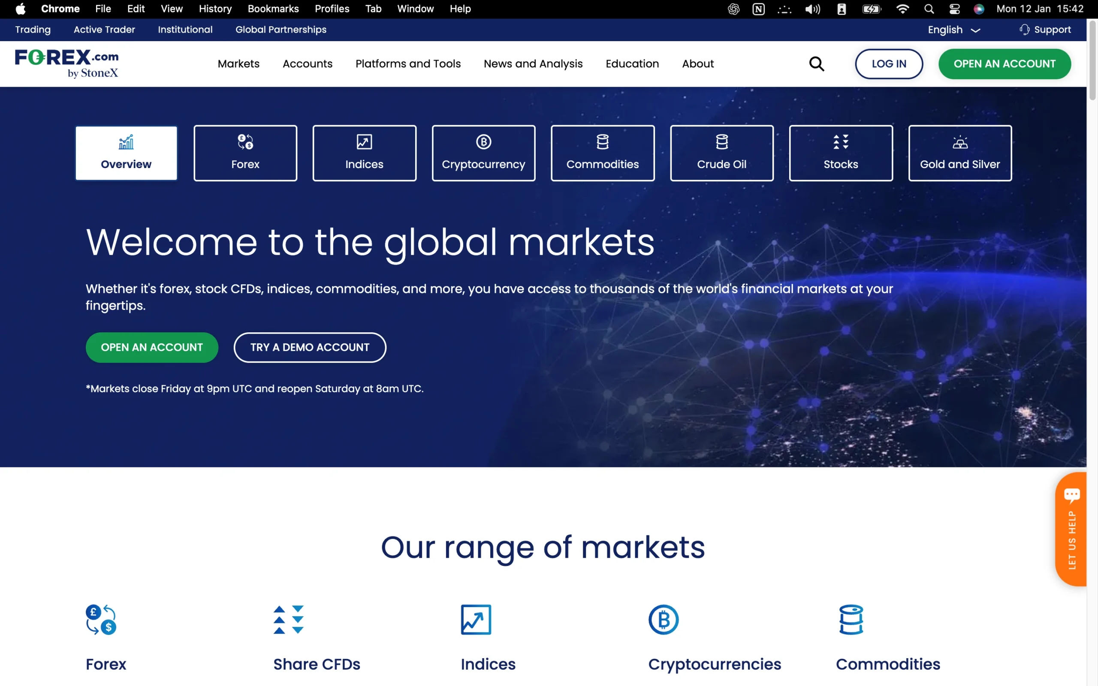
Task: Click the Forex.com by StoneX logo
Action: 67,63
